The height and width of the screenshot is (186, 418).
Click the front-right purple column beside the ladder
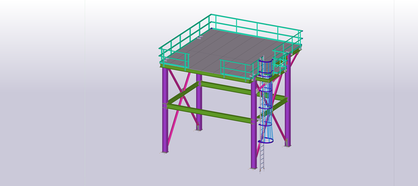(254, 141)
